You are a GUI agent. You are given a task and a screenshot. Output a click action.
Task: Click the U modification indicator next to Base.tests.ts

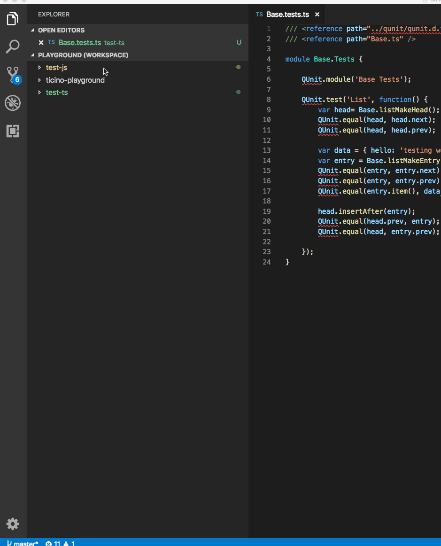pyautogui.click(x=239, y=42)
